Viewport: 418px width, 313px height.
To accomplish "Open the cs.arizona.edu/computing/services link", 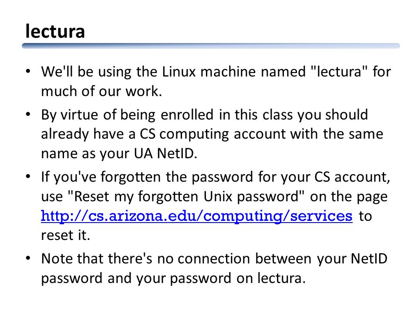I will click(x=196, y=216).
